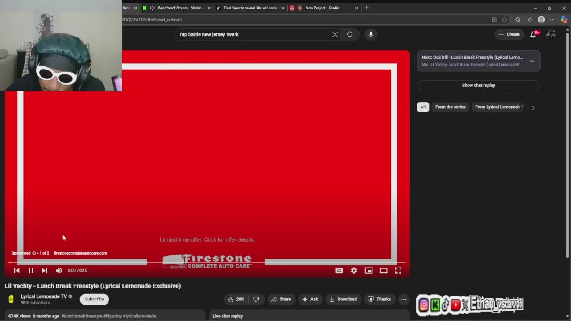Open the account avatar menu
Viewport: 571px width, 321px height.
click(551, 34)
